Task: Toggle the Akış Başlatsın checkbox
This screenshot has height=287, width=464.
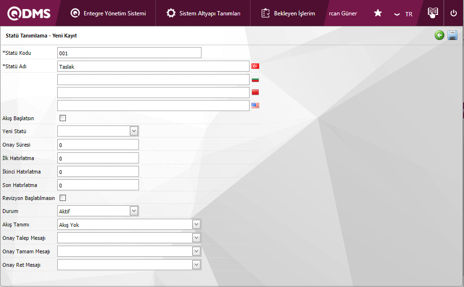Action: click(x=63, y=118)
